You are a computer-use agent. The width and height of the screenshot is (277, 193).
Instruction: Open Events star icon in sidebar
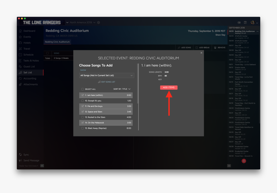20,37
